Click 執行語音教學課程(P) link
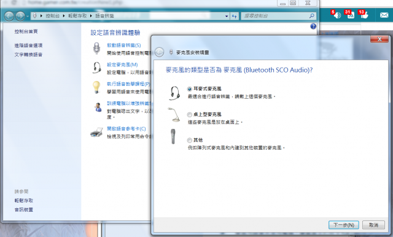 (128, 84)
